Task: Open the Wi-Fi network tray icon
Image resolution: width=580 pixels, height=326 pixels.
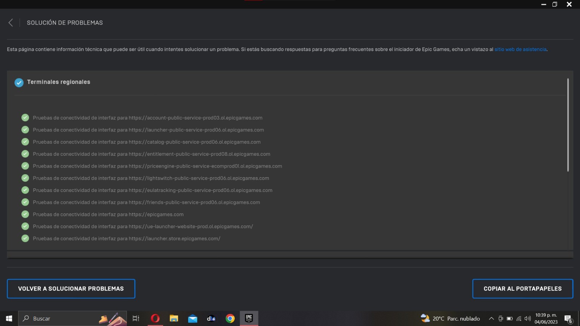Action: [x=519, y=319]
